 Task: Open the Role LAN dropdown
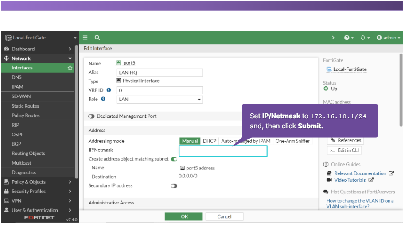pyautogui.click(x=160, y=99)
